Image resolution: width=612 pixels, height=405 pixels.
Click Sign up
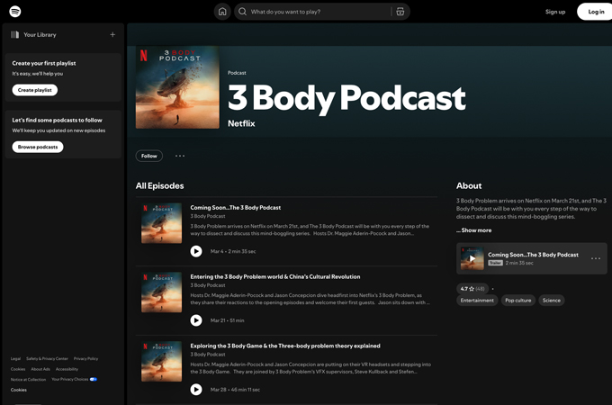pyautogui.click(x=555, y=12)
